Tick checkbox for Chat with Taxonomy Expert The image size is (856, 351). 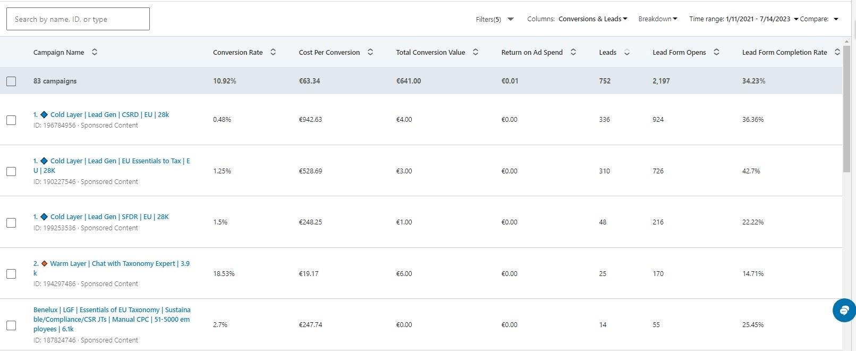(x=11, y=274)
